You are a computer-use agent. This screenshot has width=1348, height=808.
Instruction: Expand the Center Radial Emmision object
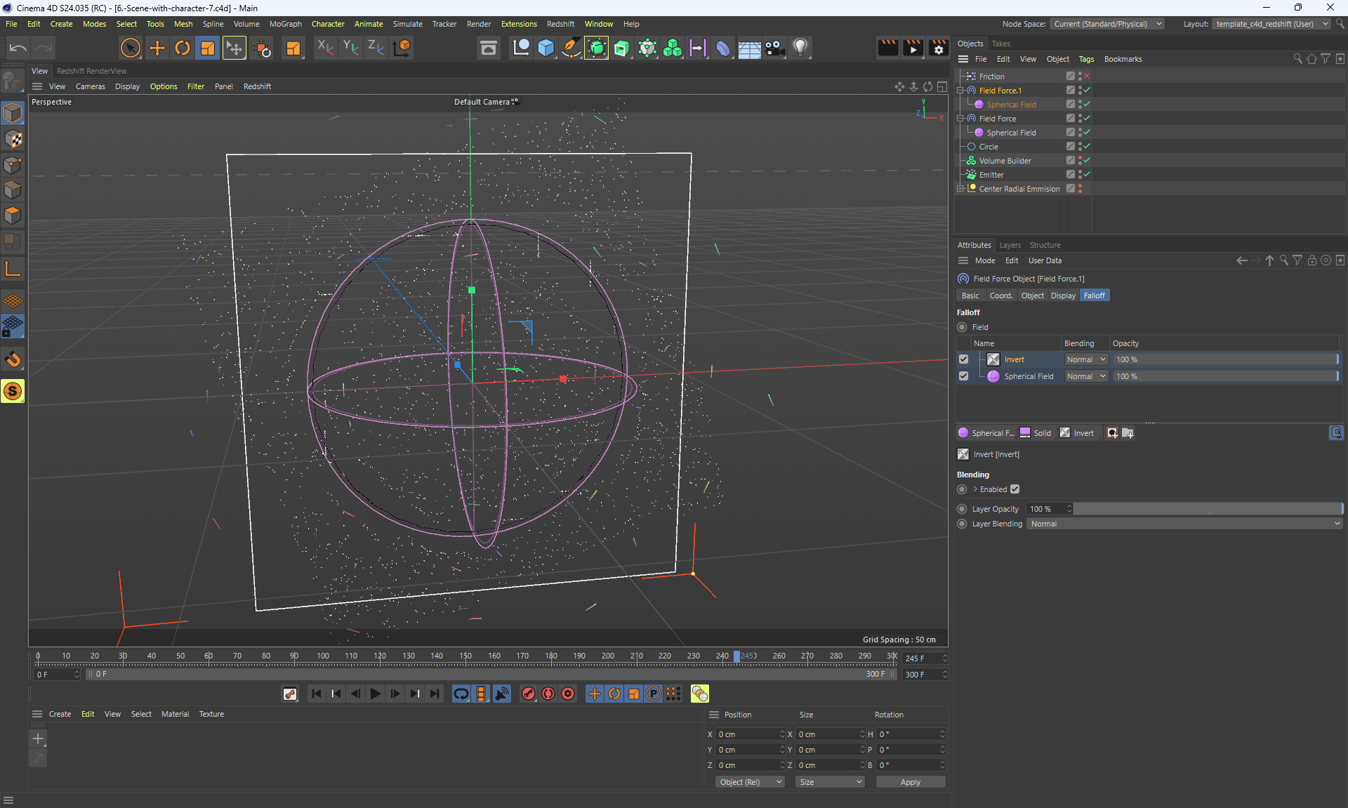[x=960, y=189]
